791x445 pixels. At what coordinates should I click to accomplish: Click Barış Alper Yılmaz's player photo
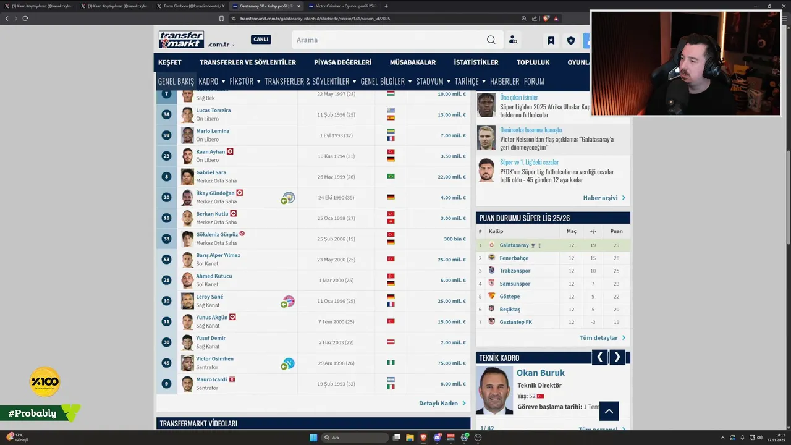click(187, 260)
